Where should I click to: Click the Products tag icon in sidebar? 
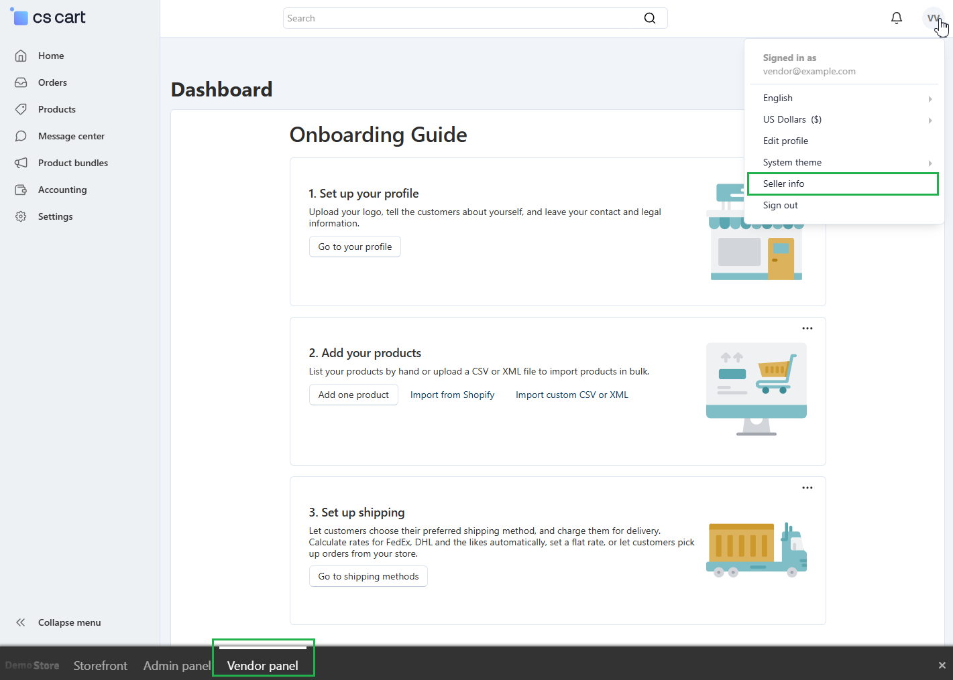(x=21, y=109)
